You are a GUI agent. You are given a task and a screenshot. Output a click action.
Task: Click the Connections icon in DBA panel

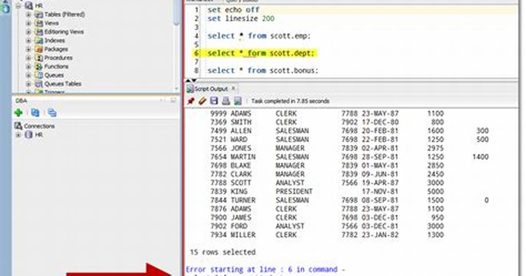(18, 126)
